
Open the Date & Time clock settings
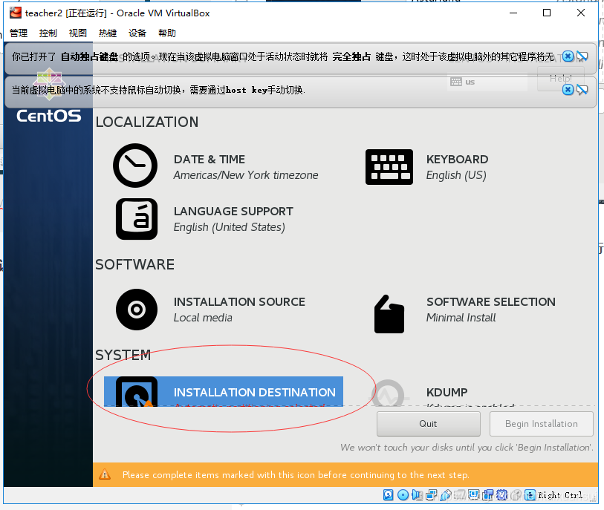pos(215,166)
